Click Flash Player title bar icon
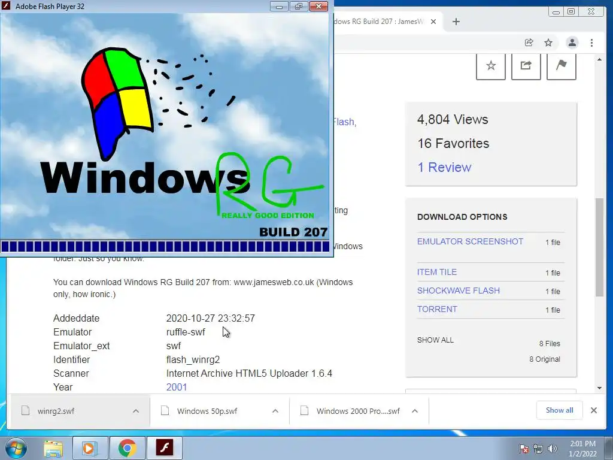Viewport: 613px width, 460px height. (x=6, y=6)
